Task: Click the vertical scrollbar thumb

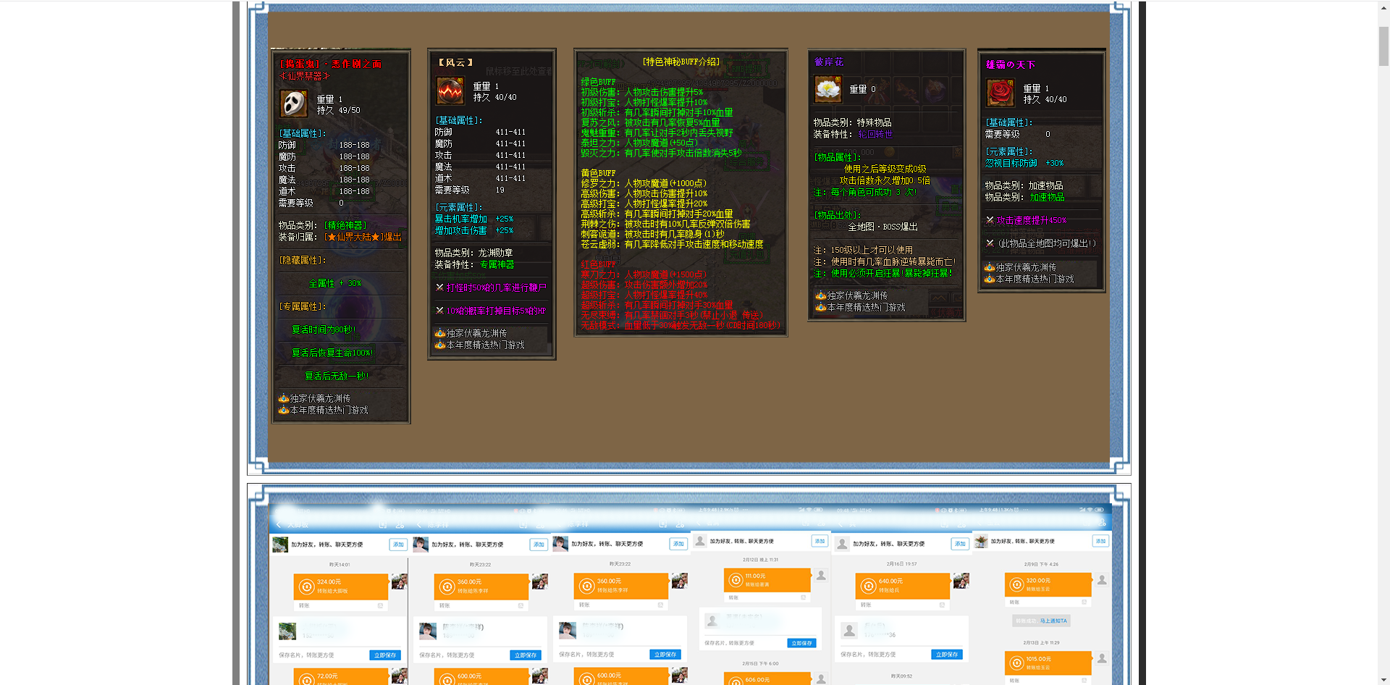Action: pos(1383,46)
